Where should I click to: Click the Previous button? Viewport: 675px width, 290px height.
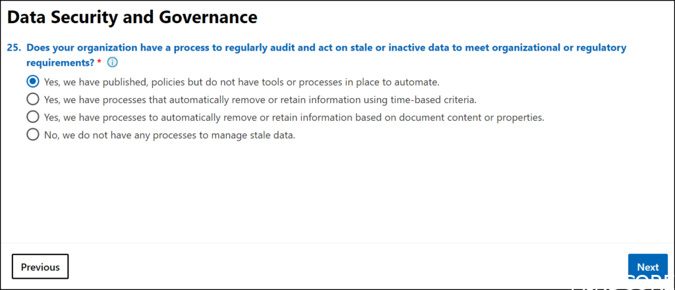pyautogui.click(x=40, y=267)
